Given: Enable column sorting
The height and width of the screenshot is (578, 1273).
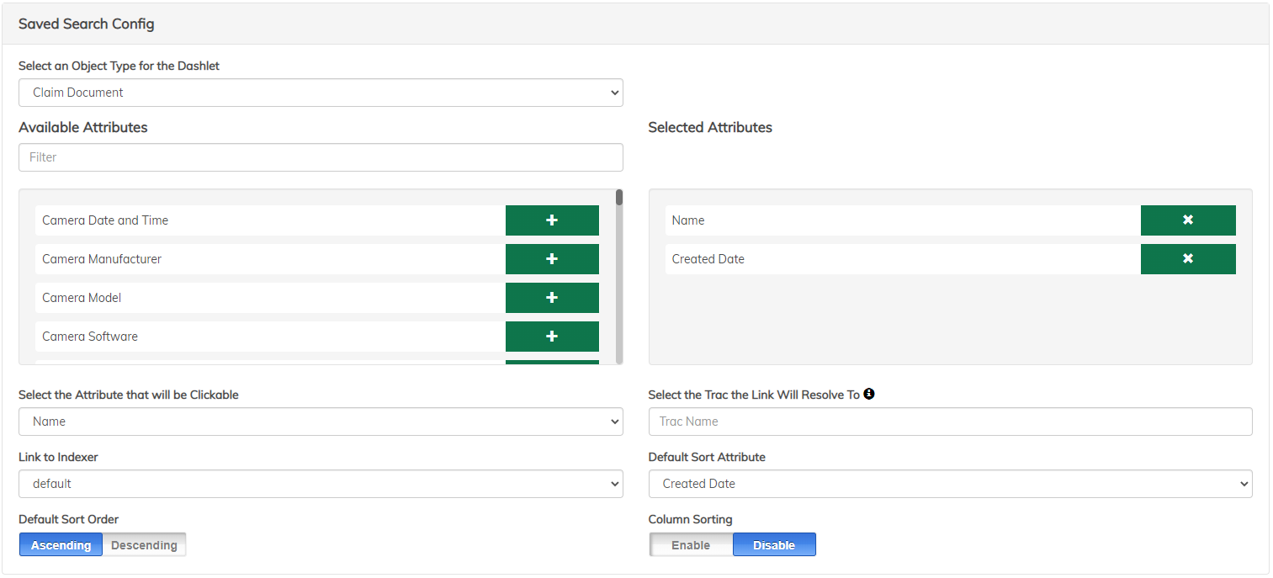Looking at the screenshot, I should pyautogui.click(x=691, y=545).
